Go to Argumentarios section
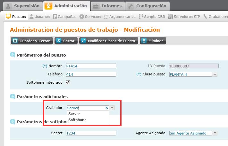The width and height of the screenshot is (228, 146). tap(120, 17)
